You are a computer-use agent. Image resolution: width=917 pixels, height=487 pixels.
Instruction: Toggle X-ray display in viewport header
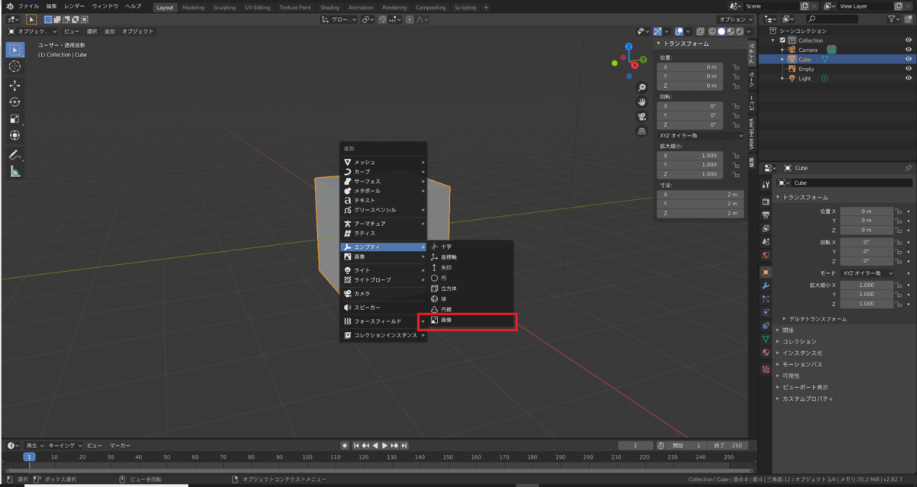(700, 31)
